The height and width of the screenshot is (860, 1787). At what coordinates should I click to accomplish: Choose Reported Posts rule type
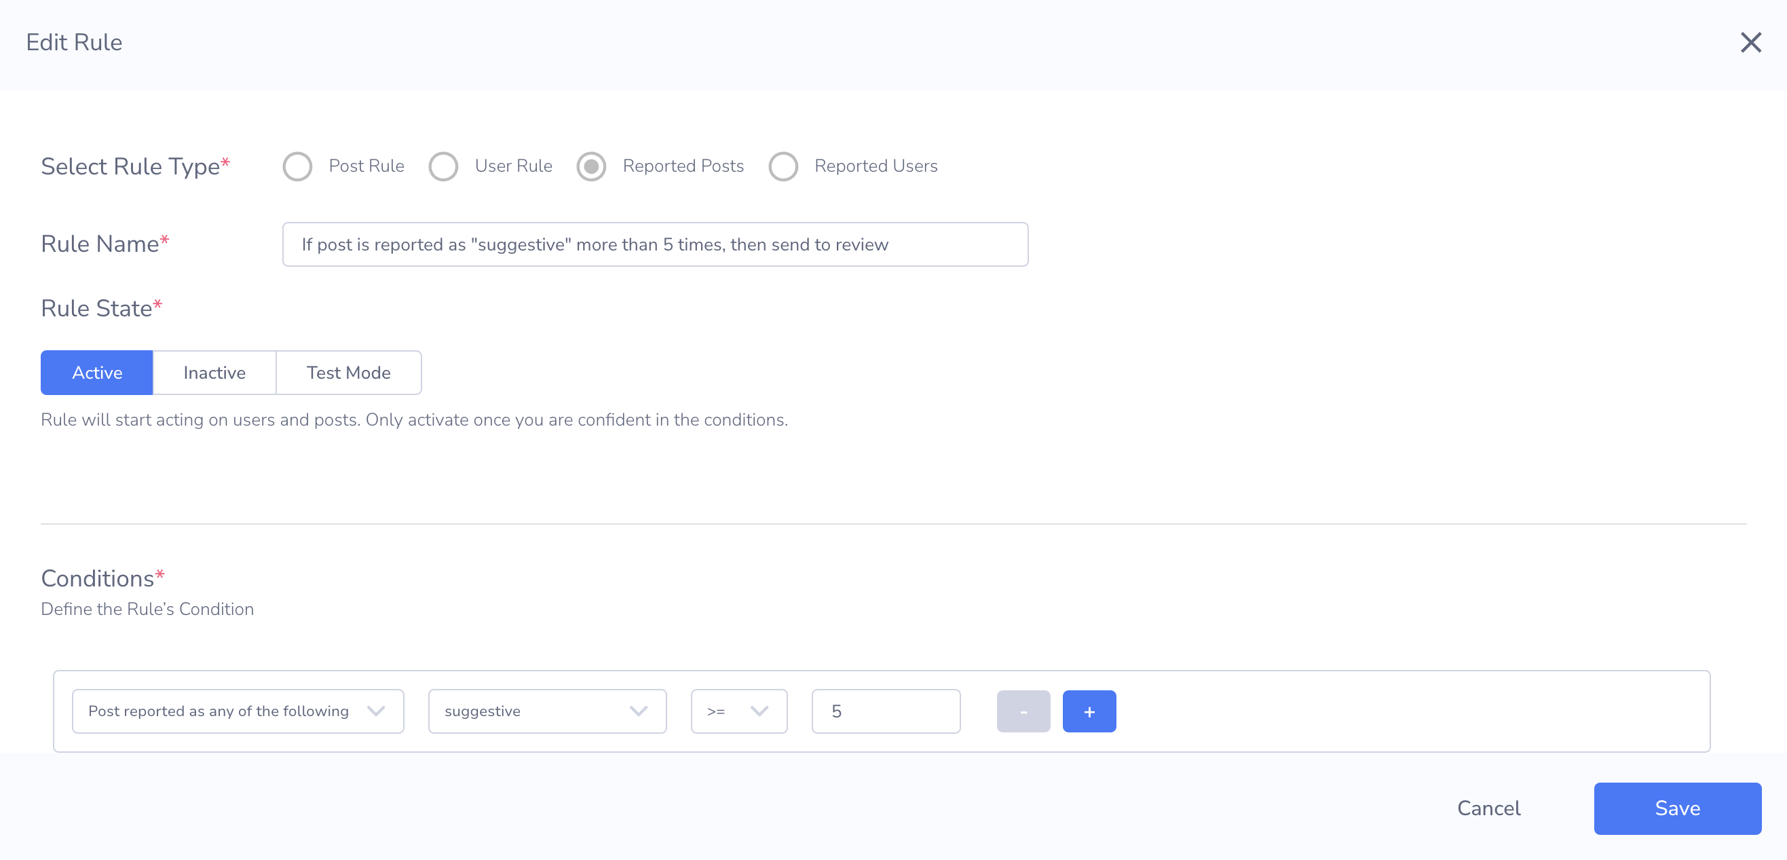(591, 166)
